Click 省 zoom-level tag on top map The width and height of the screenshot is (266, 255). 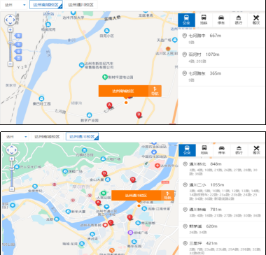click(x=18, y=51)
